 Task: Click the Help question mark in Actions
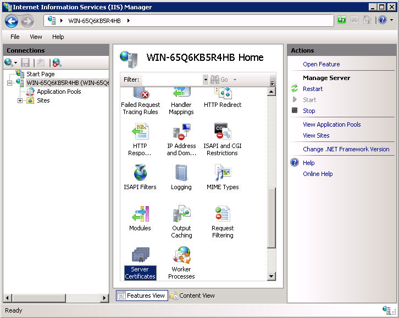point(295,162)
